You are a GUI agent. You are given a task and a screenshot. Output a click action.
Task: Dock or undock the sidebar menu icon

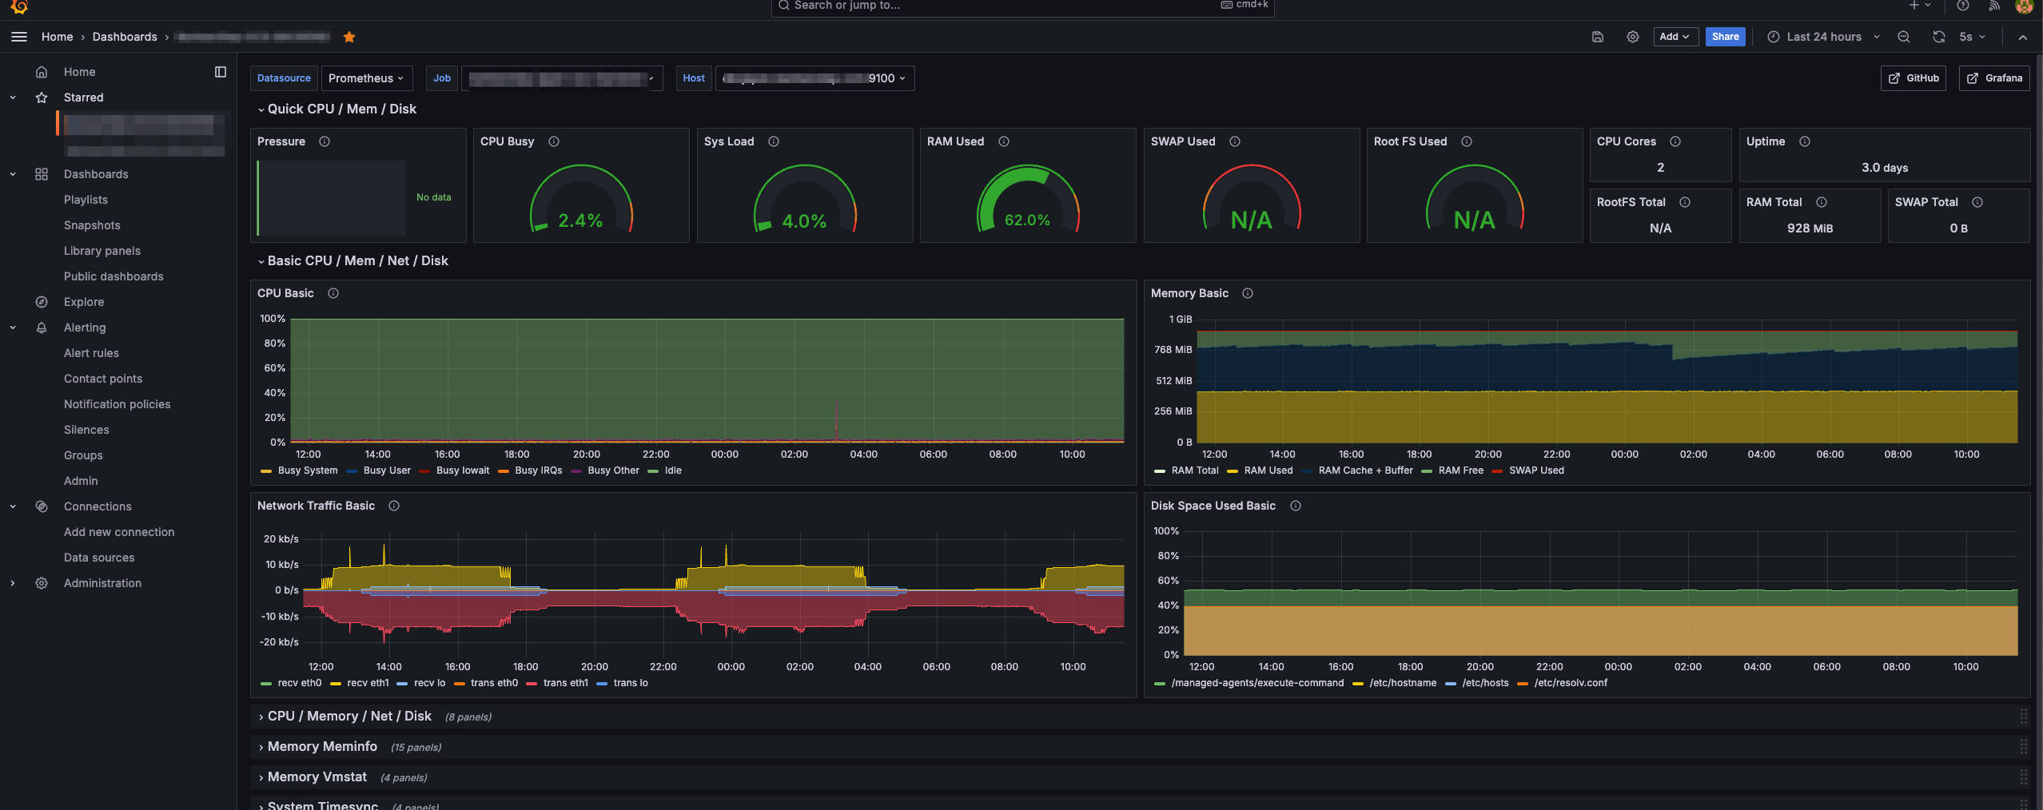[x=221, y=72]
